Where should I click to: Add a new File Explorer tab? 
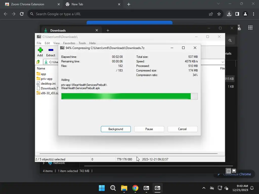108,30
